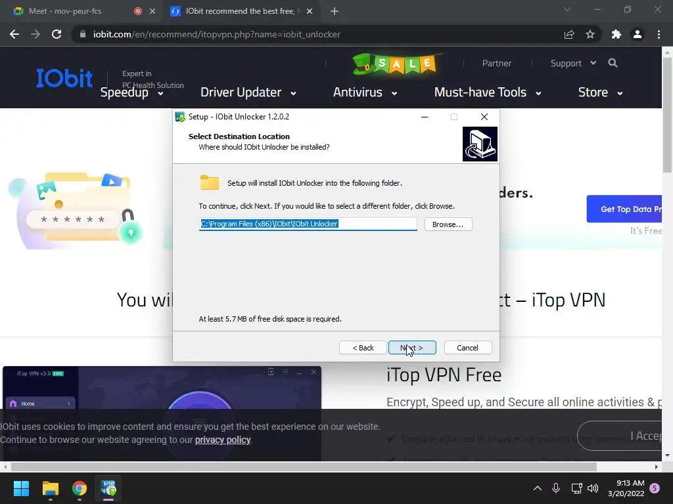
Task: Click the setup title bar installer icon
Action: (x=180, y=117)
